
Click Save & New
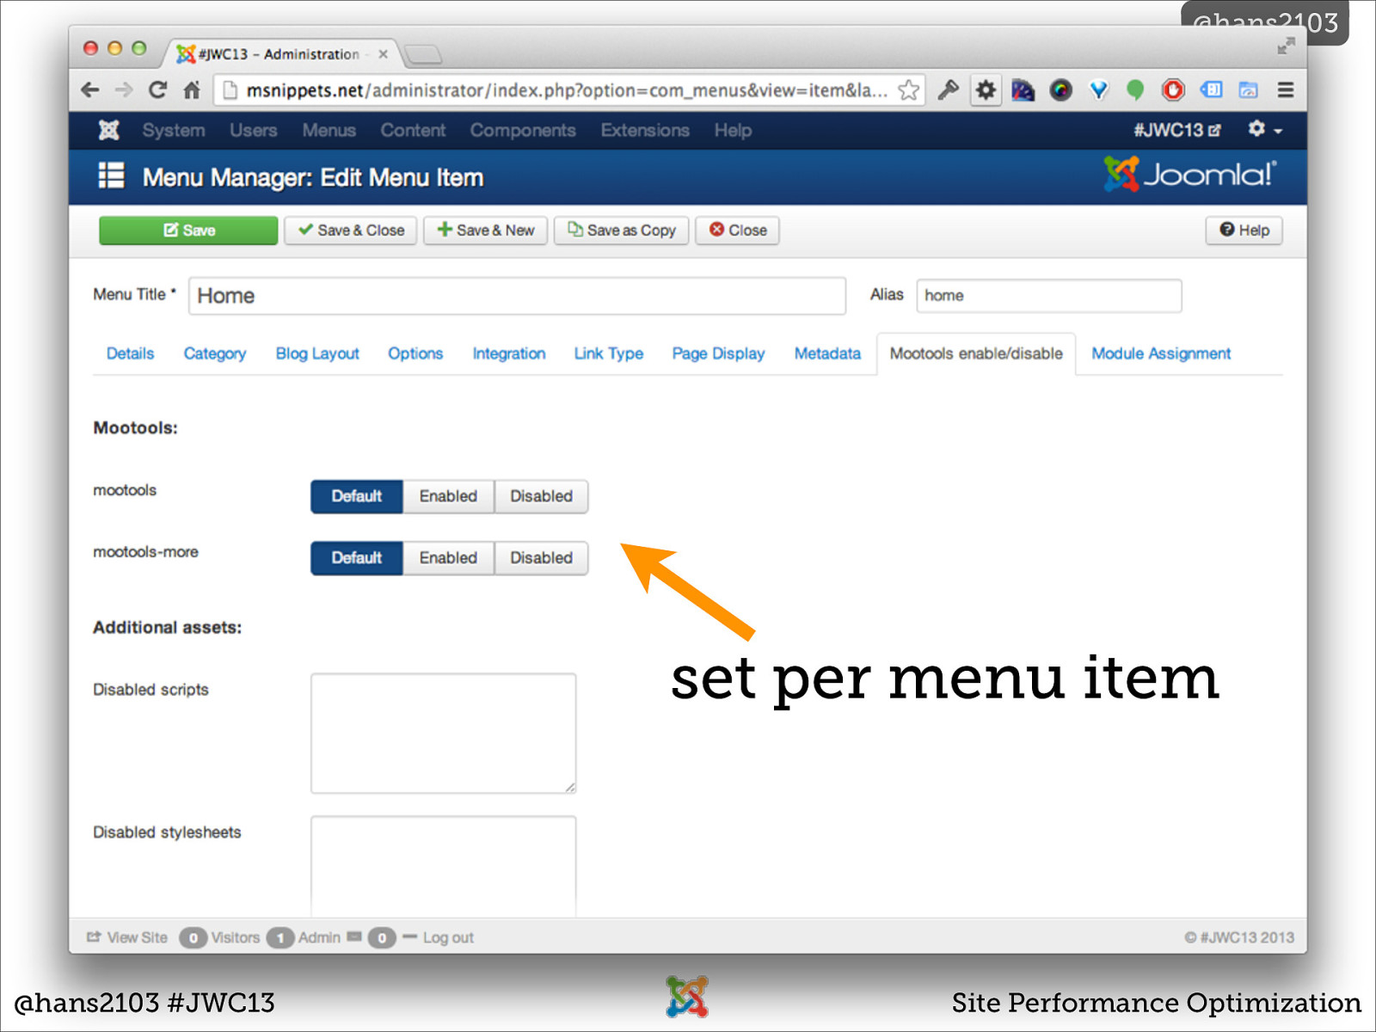(486, 230)
